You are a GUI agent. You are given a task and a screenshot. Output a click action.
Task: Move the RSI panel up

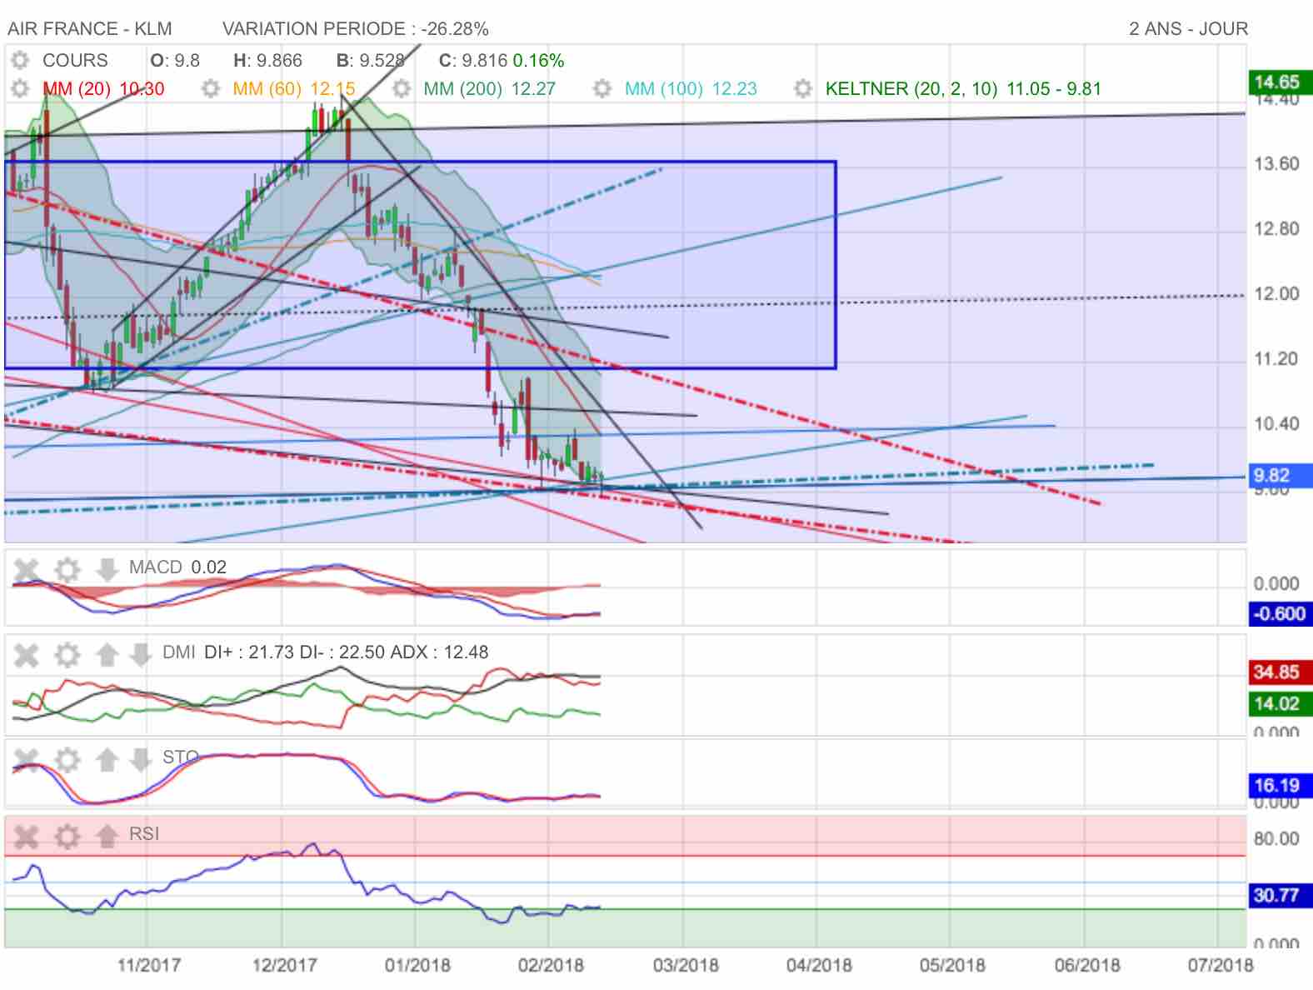(x=107, y=836)
